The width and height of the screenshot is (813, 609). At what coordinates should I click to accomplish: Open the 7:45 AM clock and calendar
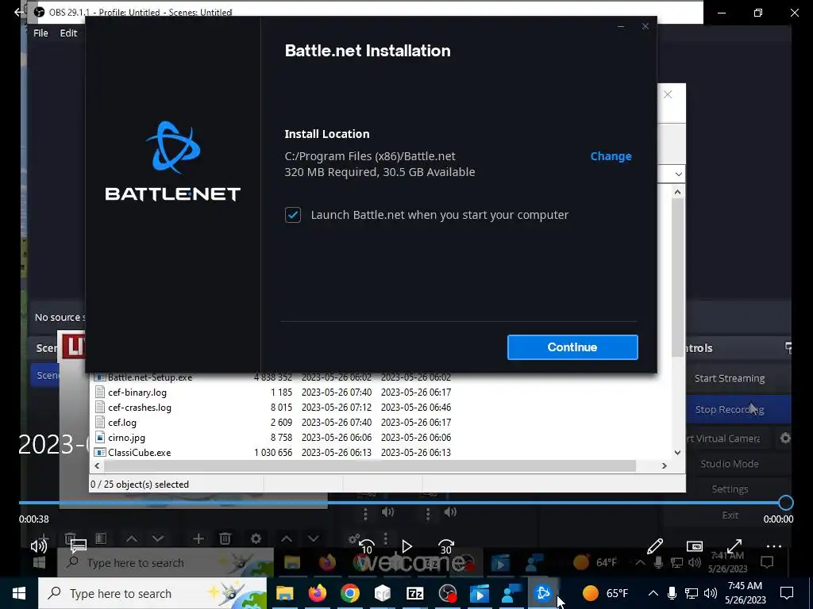click(745, 593)
